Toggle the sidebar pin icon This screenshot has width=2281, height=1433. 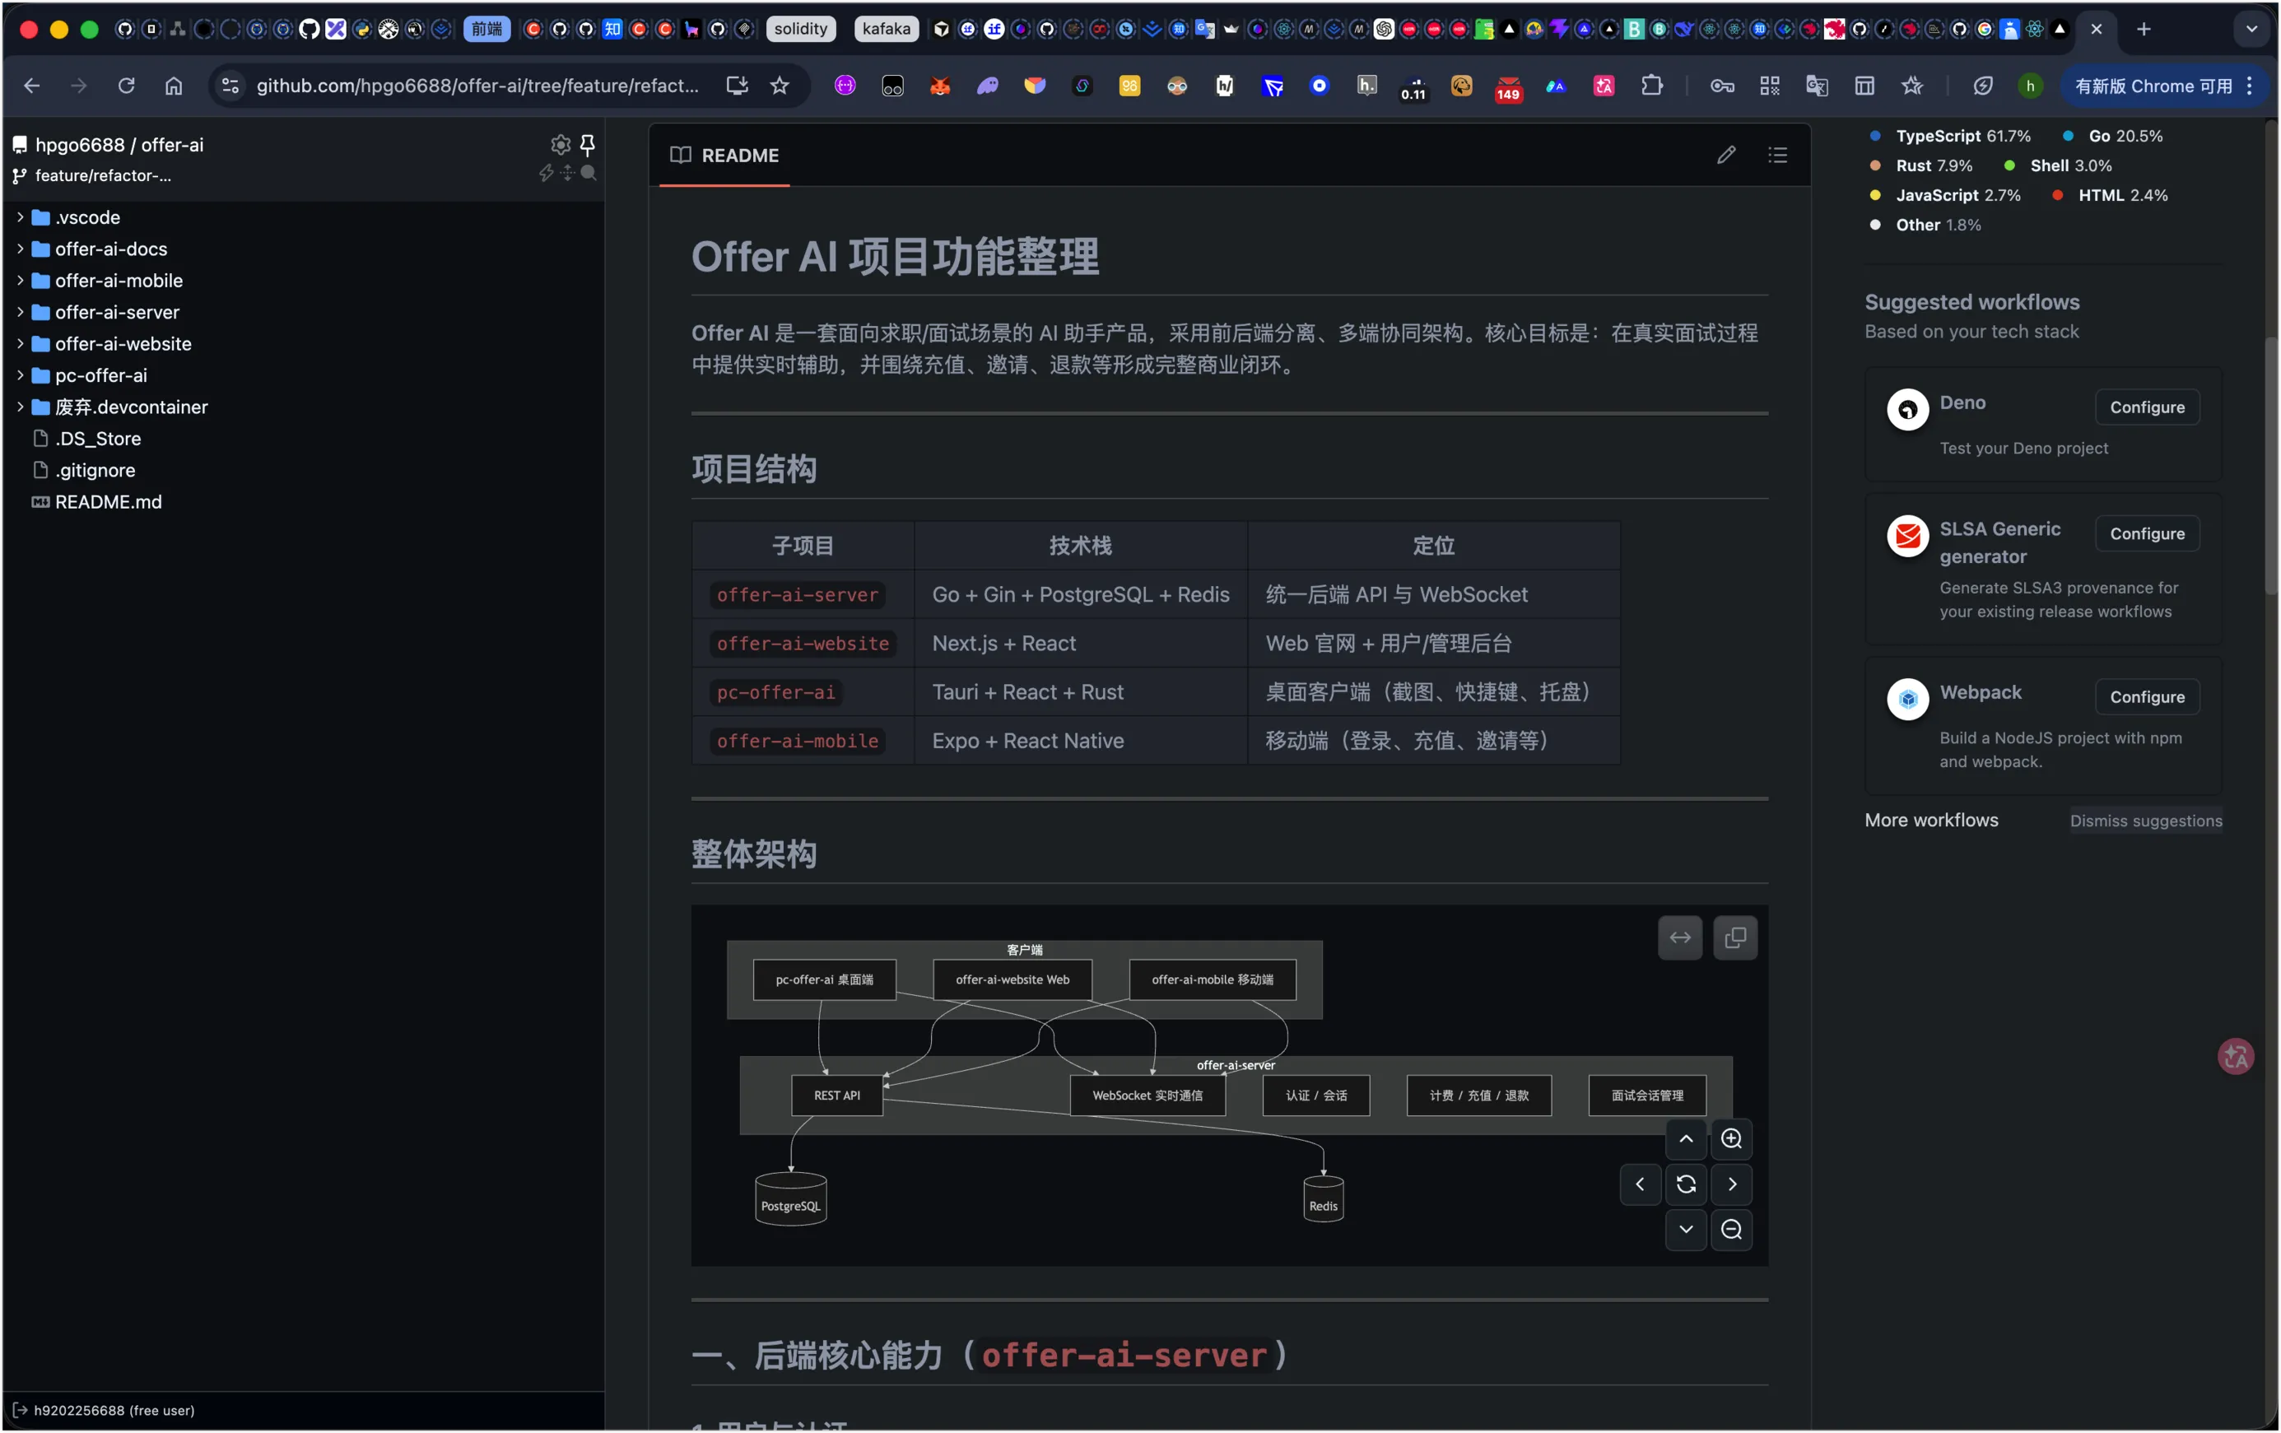click(x=587, y=144)
